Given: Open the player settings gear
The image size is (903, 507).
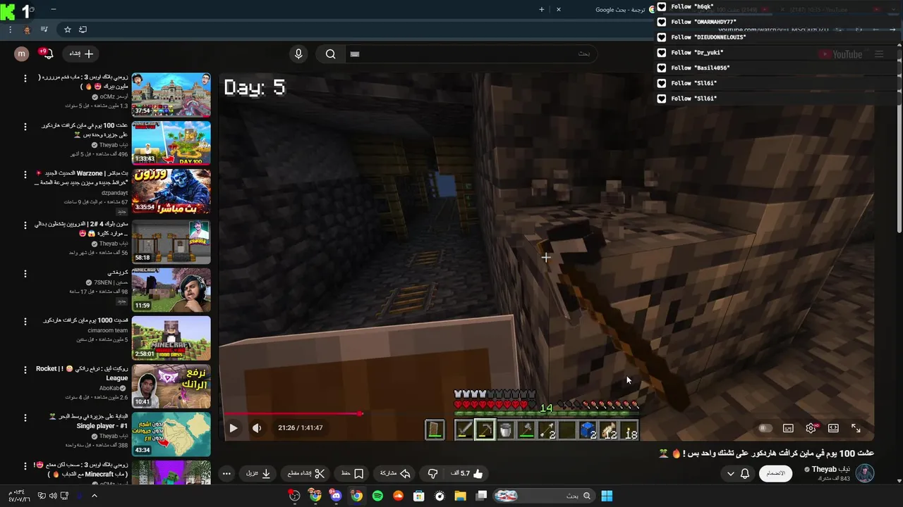Looking at the screenshot, I should (811, 428).
